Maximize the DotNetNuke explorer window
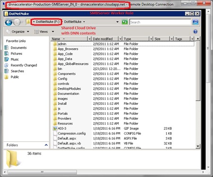The image size is (213, 177). click(192, 14)
